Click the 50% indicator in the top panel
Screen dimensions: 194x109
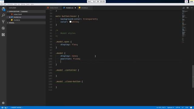pos(191,2)
